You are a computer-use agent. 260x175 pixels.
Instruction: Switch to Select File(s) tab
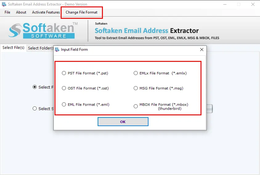coord(13,48)
